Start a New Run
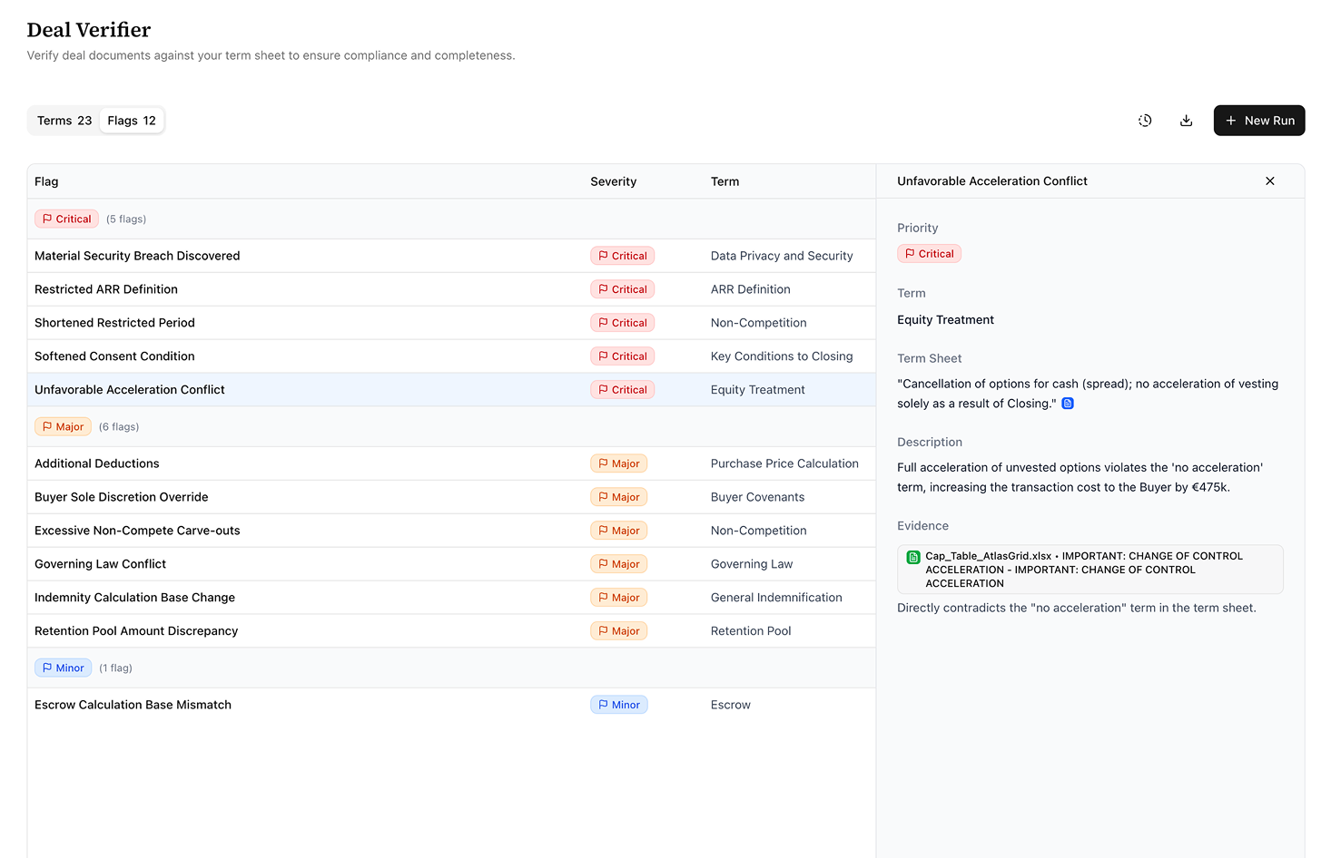The width and height of the screenshot is (1331, 858). [1258, 121]
